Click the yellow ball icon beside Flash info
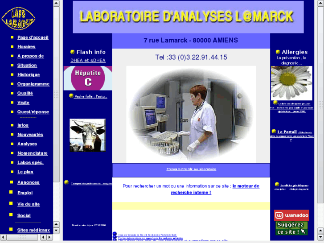The width and height of the screenshot is (324, 243). (72, 52)
